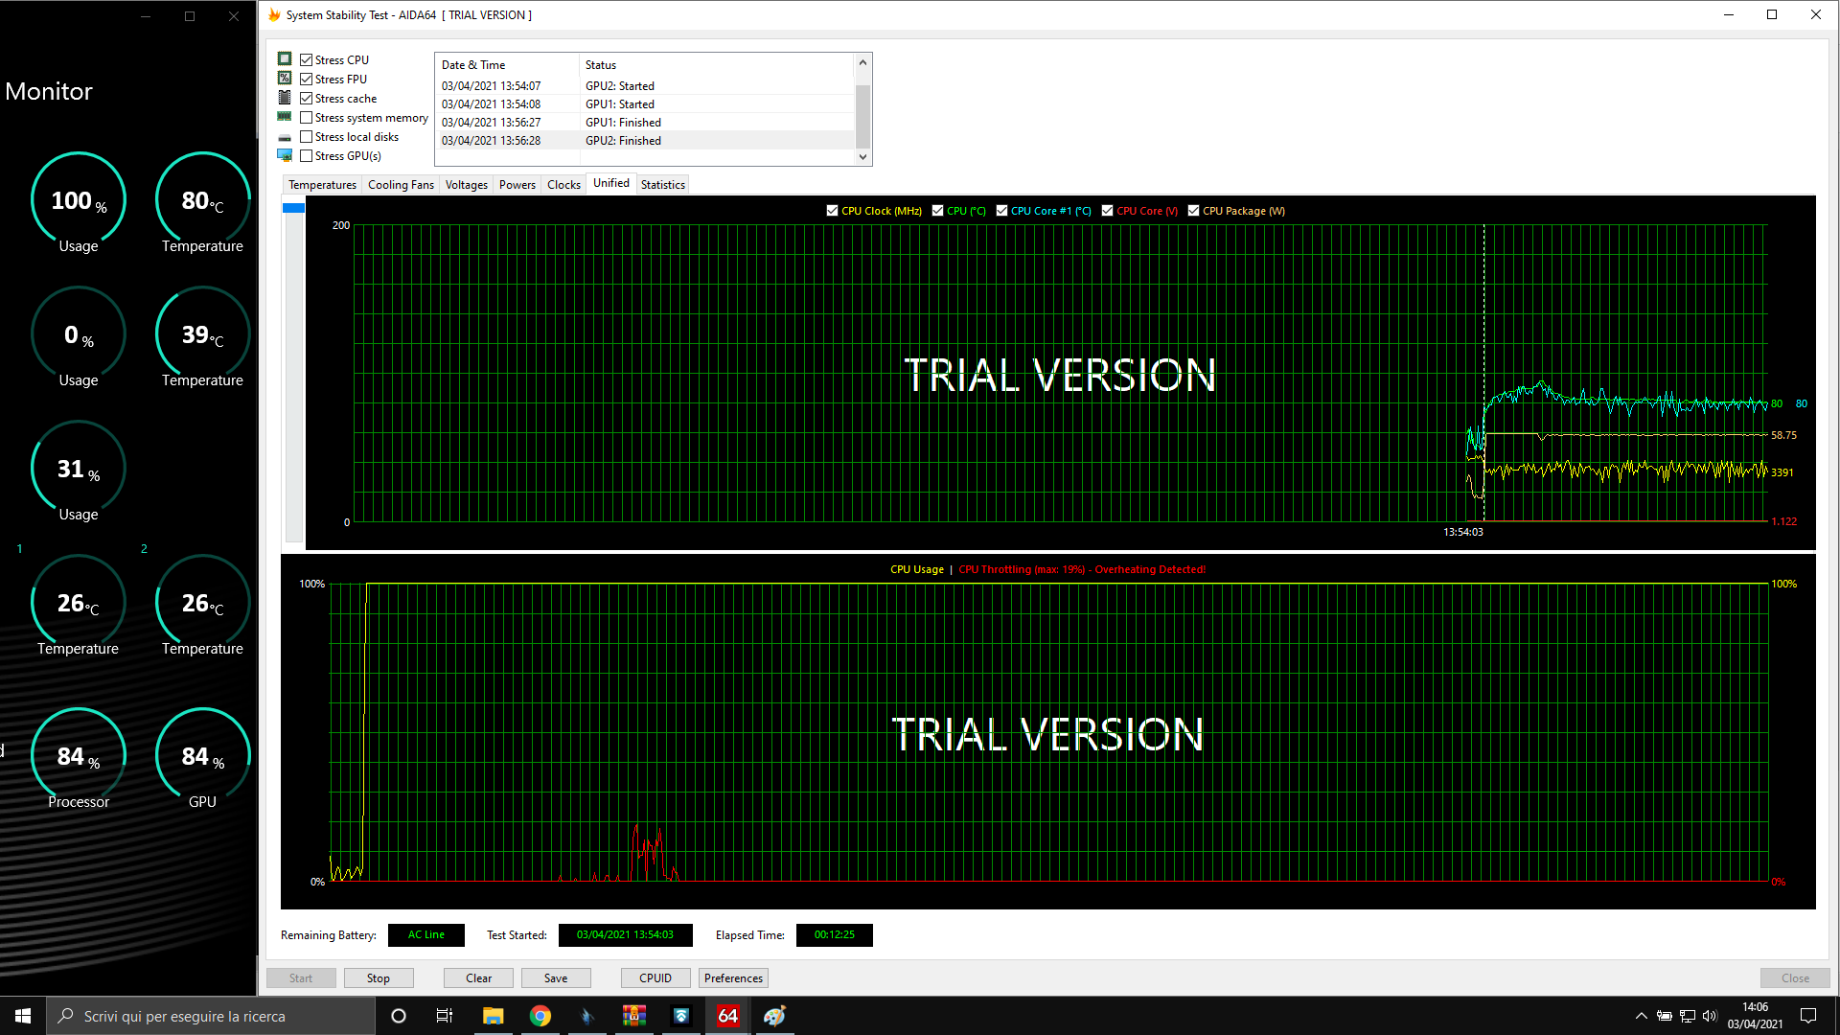Viewport: 1840px width, 1035px height.
Task: Open File Explorer from the taskbar
Action: 493,1016
